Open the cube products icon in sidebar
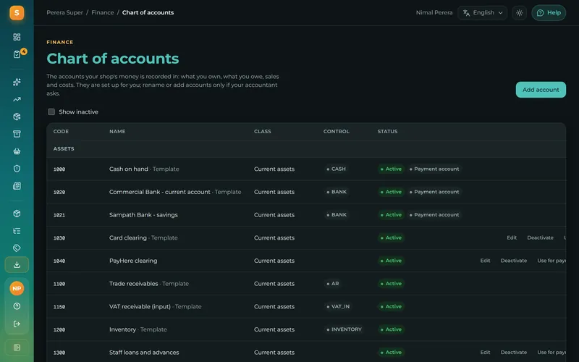579x362 pixels. [x=17, y=214]
